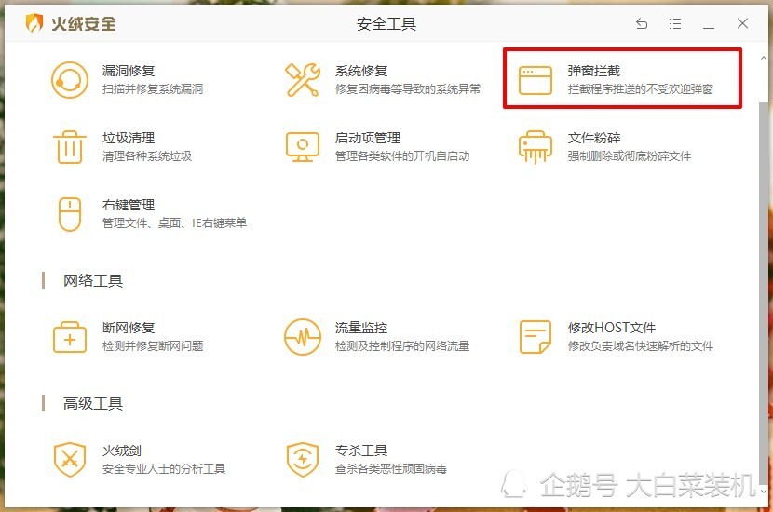This screenshot has width=773, height=512.
Task: Select the 系统修复 title text
Action: pos(361,71)
